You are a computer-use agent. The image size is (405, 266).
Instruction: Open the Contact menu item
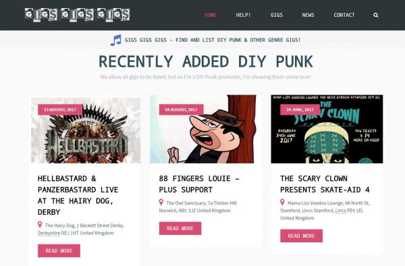click(x=344, y=15)
